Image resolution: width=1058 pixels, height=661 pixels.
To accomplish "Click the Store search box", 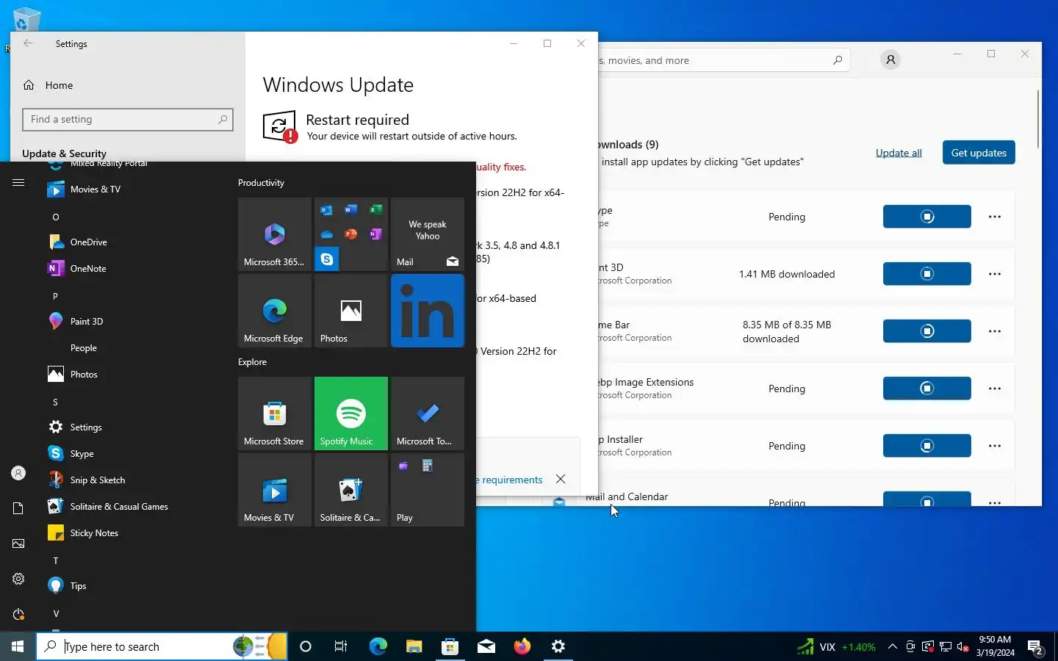I will tap(724, 60).
